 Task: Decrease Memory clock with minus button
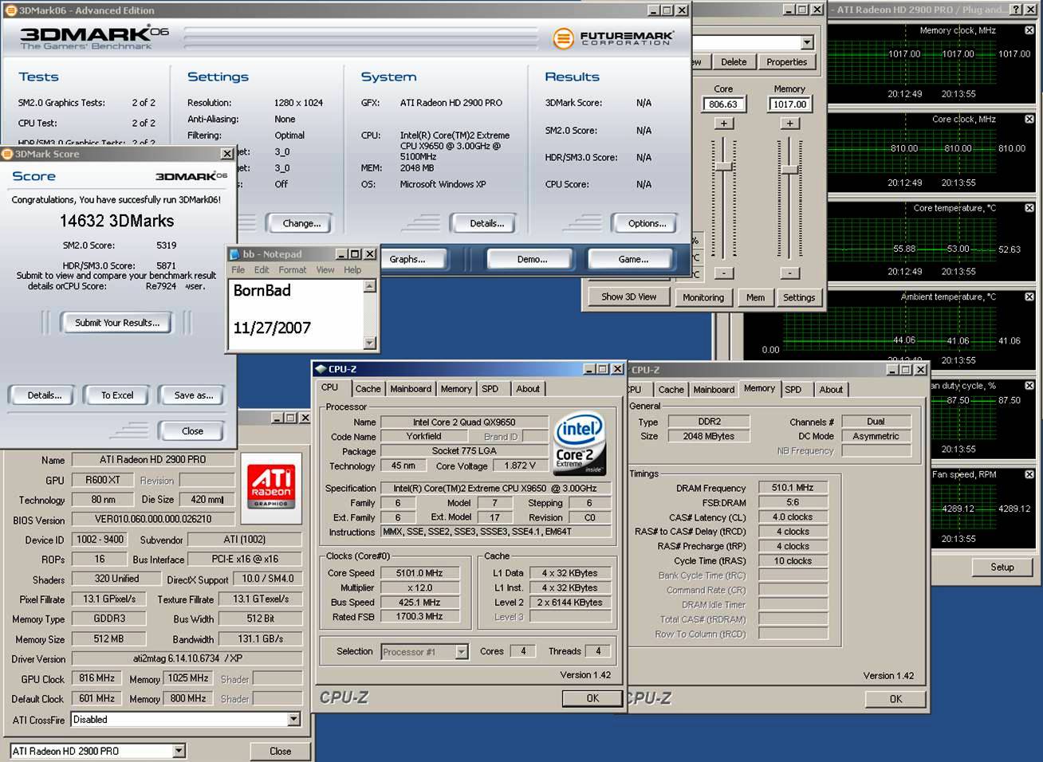pos(789,273)
